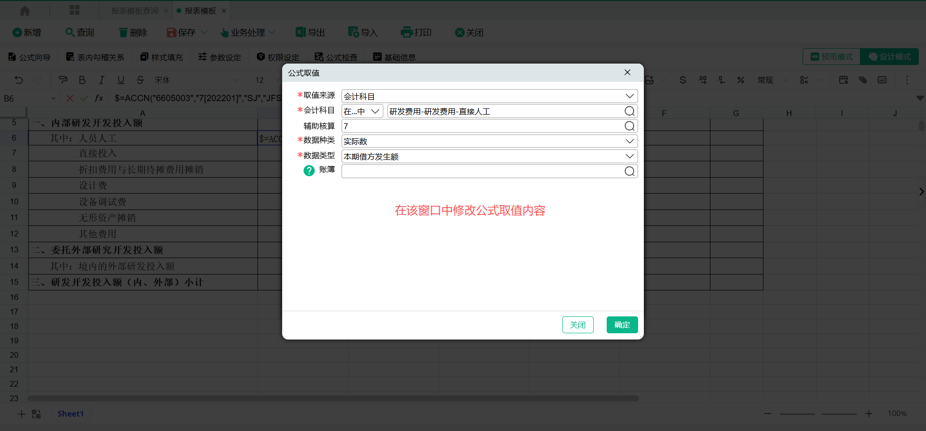Select the Sheet1 worksheet tab
926x431 pixels.
click(70, 414)
